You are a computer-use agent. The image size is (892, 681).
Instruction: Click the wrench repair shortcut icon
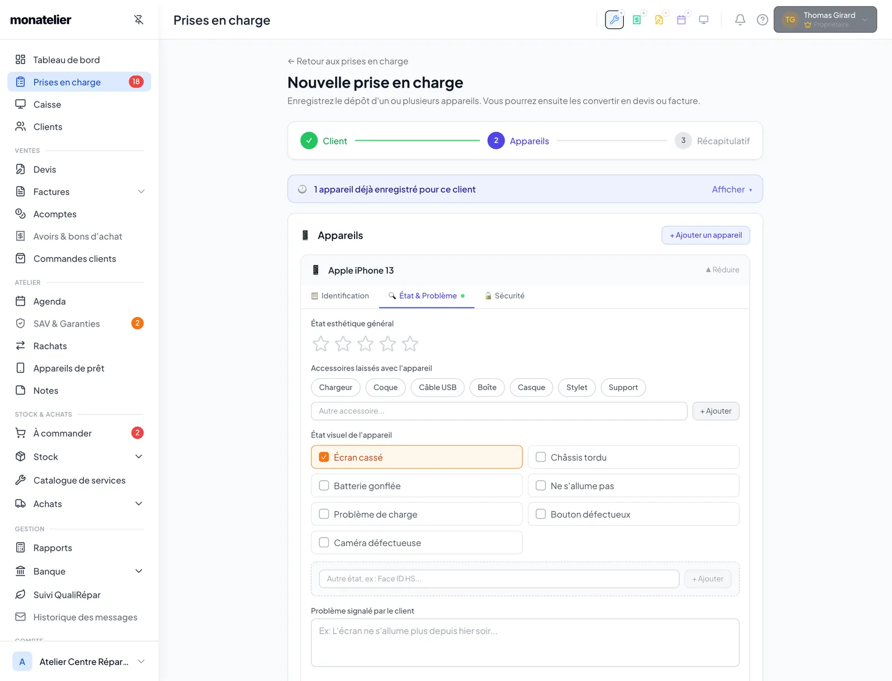tap(614, 20)
